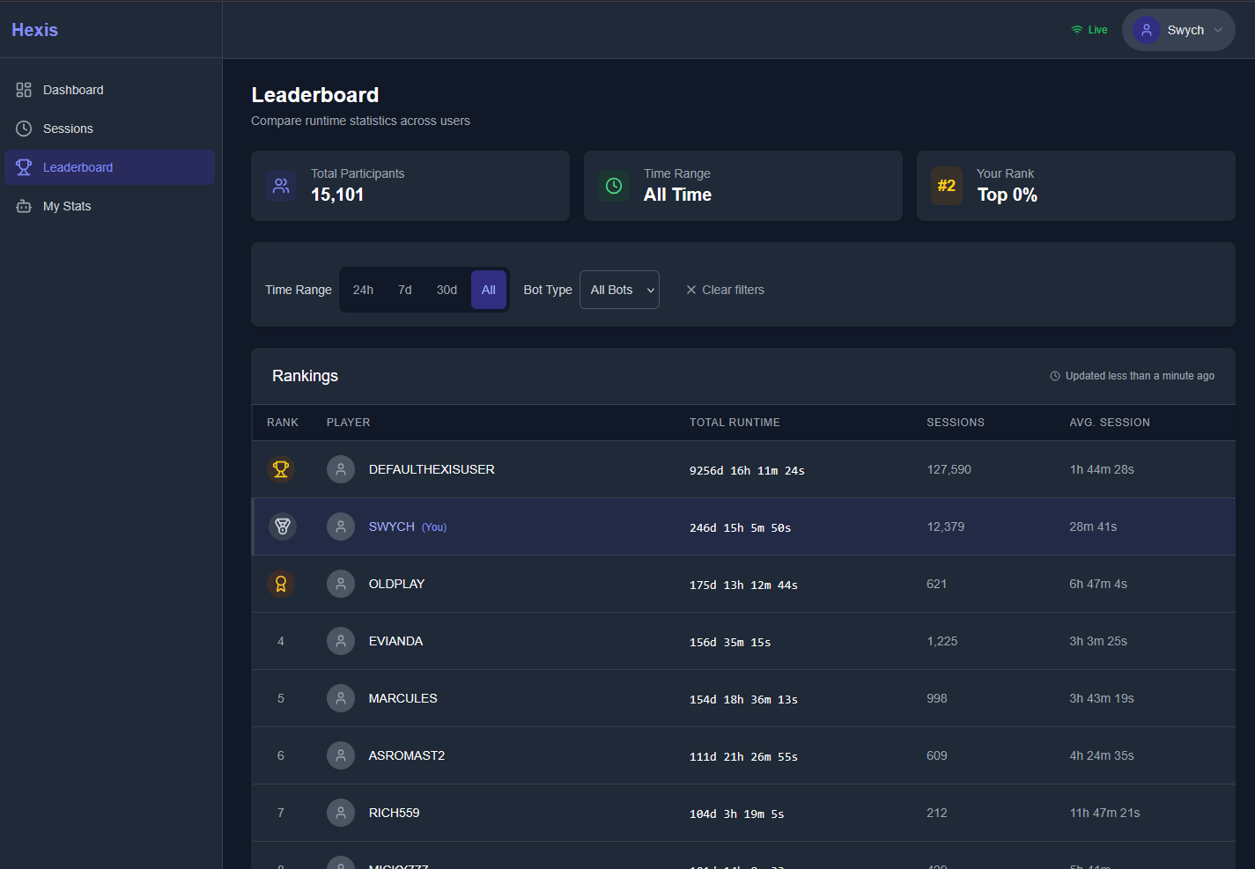Screen dimensions: 1255x869
Task: Select the SWYCH row in rankings
Action: point(616,526)
